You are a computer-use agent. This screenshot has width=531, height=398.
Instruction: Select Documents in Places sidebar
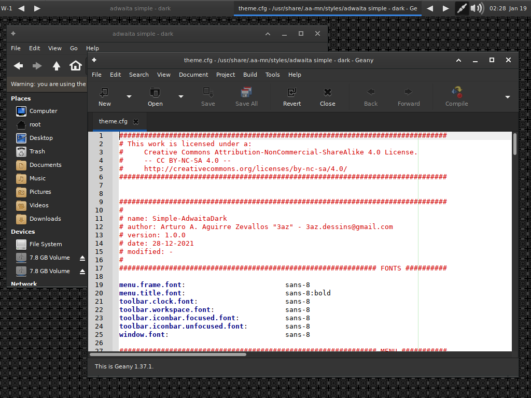pyautogui.click(x=47, y=165)
